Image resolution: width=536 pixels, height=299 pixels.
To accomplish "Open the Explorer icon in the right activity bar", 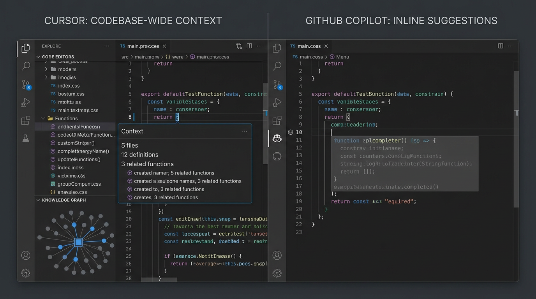I will [x=277, y=48].
